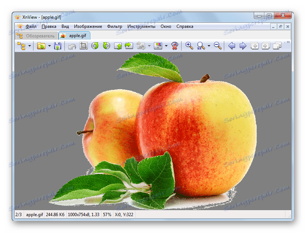Click the flip vertical arrow icon
This screenshot has height=233, width=306.
click(x=118, y=46)
